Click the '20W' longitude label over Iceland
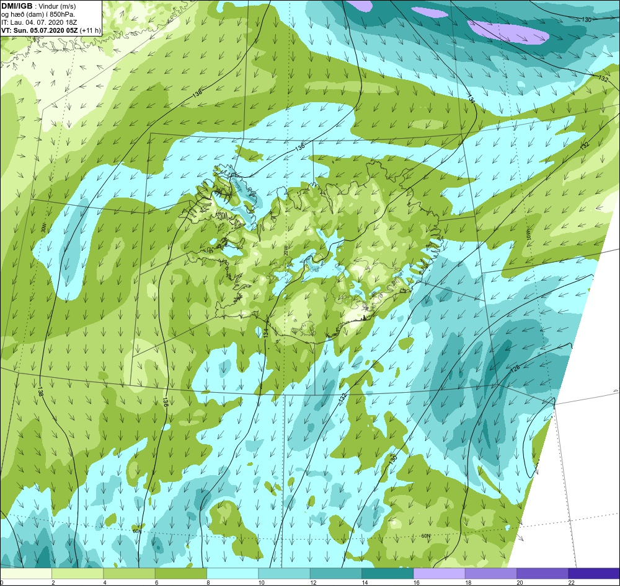 pyautogui.click(x=286, y=250)
